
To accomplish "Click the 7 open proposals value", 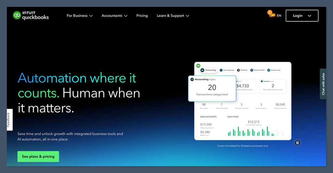I will 221,104.
